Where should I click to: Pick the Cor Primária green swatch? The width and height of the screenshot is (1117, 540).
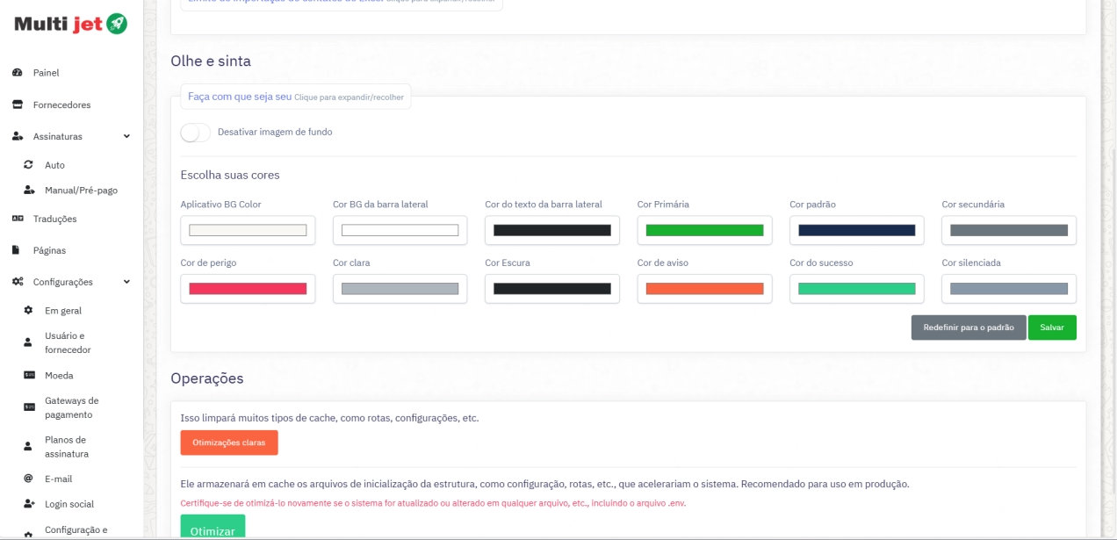click(704, 230)
